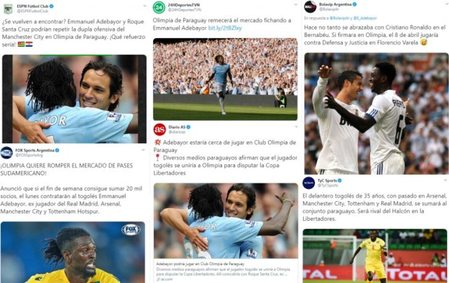The width and height of the screenshot is (449, 283).
Task: View Adebayor celebrating in stadium photo
Action: pyautogui.click(x=225, y=79)
